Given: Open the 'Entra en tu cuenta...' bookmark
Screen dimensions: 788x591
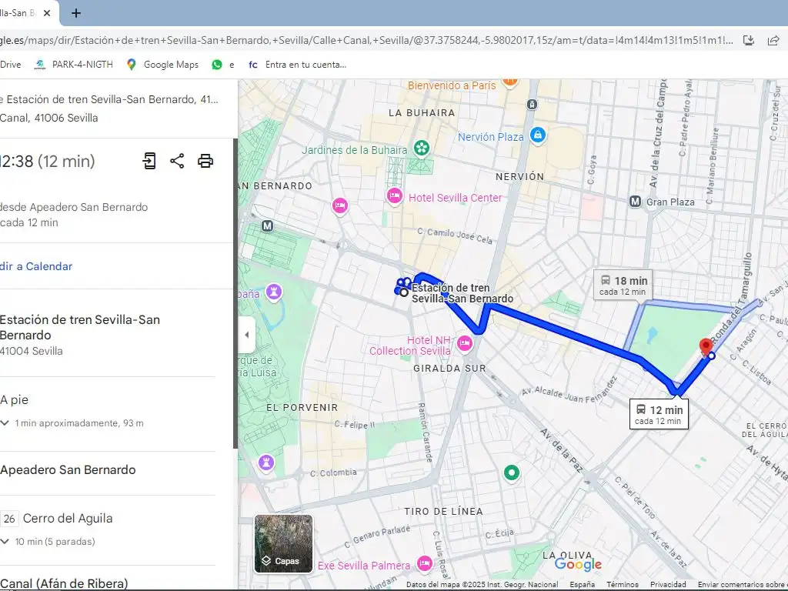Looking at the screenshot, I should [297, 65].
